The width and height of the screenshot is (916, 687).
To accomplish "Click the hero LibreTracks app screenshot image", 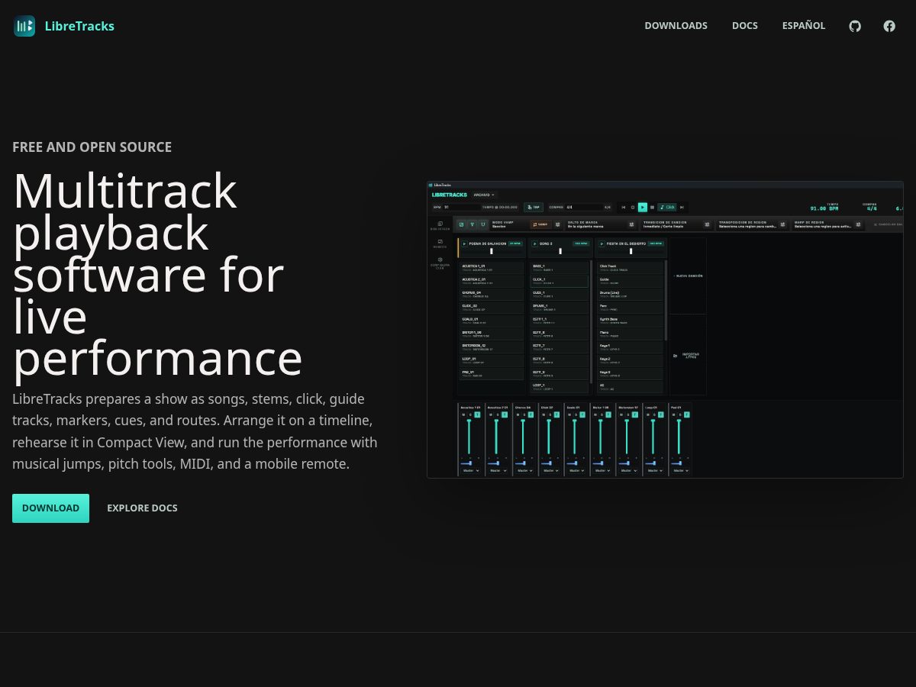I will coord(665,330).
